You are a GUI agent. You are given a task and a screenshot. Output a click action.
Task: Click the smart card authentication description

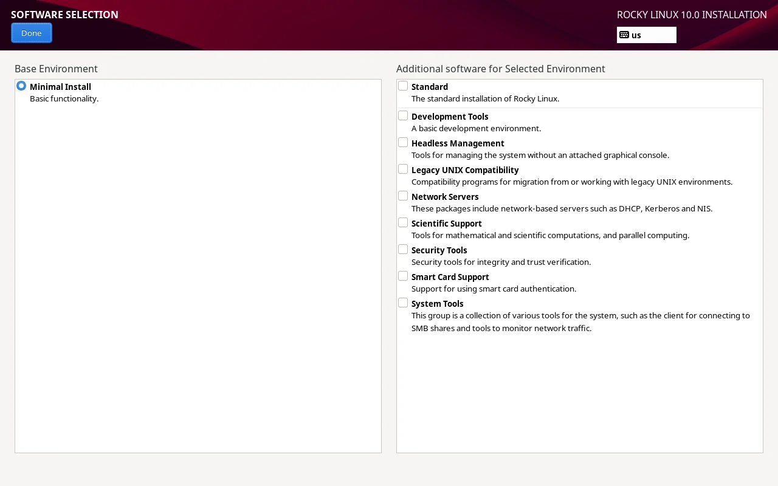494,289
